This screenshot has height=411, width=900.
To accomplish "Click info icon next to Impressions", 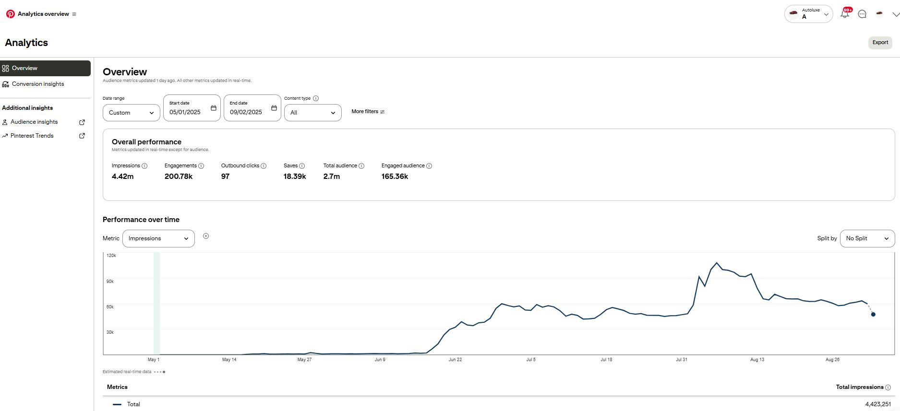I will coord(144,166).
